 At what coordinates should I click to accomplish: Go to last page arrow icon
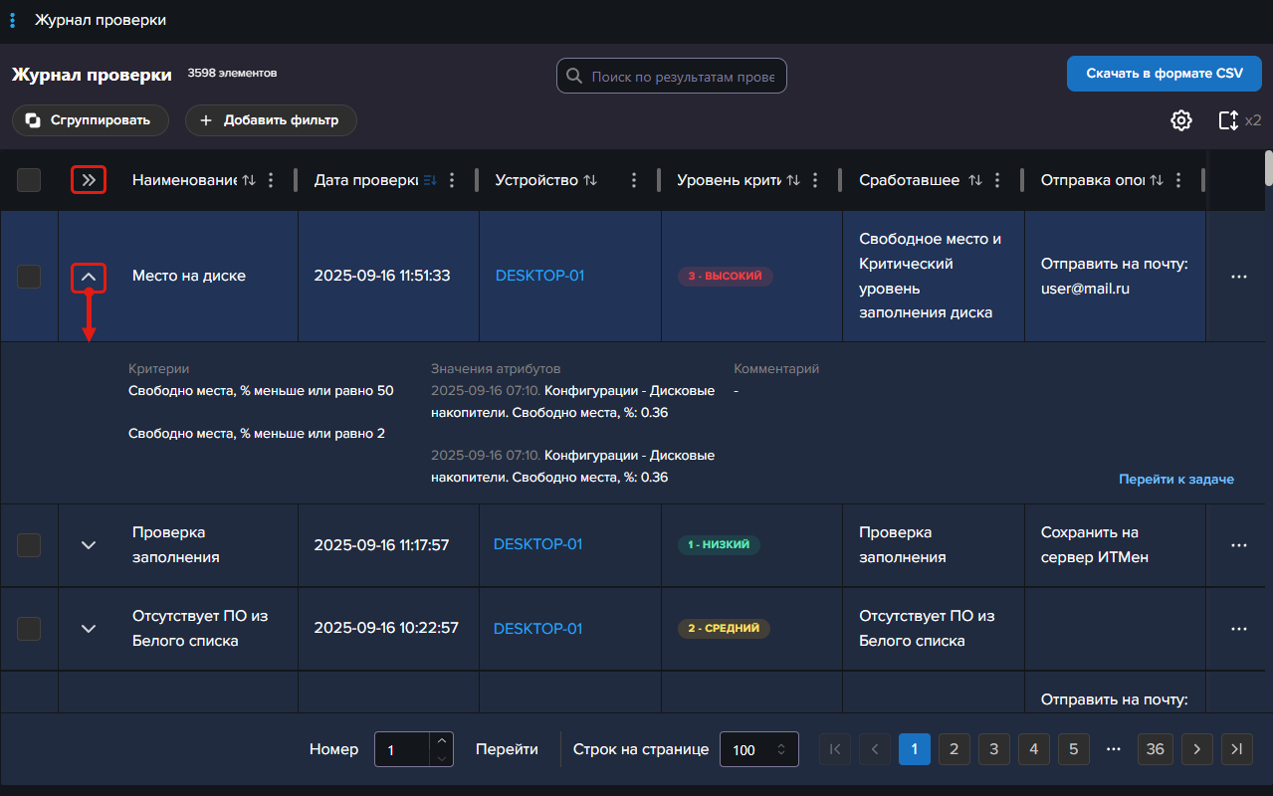[x=1236, y=749]
